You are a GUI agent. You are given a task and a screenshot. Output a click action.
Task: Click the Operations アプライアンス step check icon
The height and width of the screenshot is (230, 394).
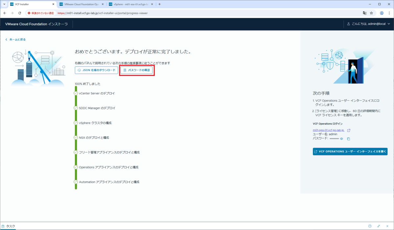(76, 167)
